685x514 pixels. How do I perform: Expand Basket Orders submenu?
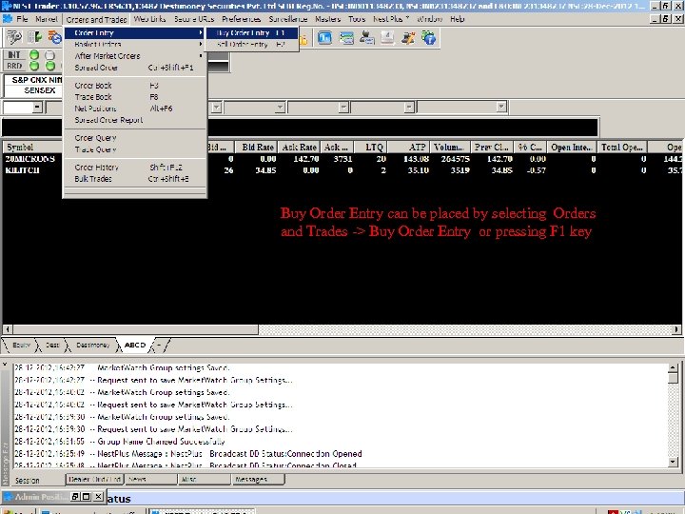pyautogui.click(x=134, y=44)
